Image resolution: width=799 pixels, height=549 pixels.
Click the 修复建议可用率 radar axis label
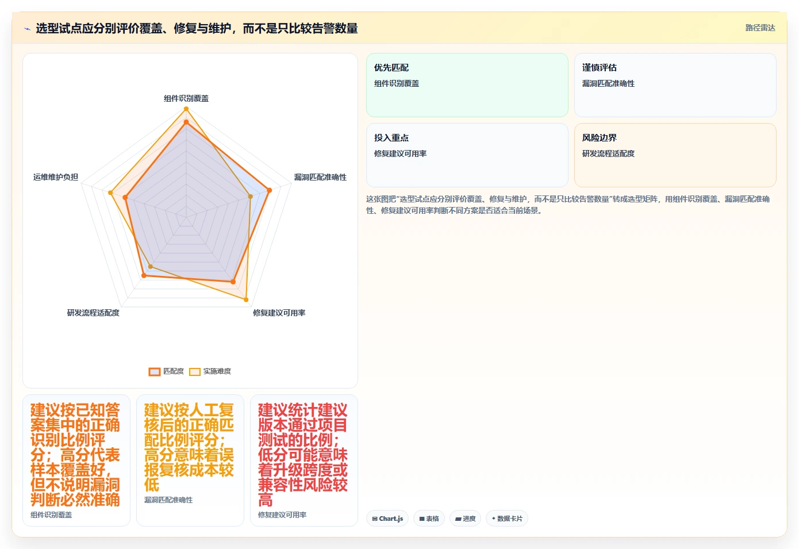click(x=279, y=313)
